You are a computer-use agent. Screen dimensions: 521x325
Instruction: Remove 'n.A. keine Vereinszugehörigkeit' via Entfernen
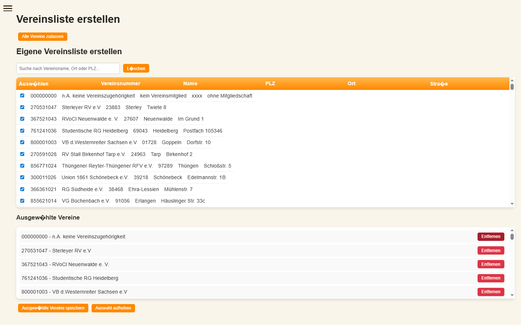coord(491,237)
